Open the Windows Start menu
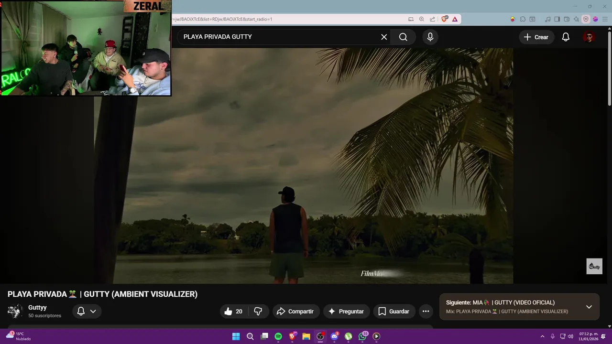612x344 pixels. (x=236, y=336)
